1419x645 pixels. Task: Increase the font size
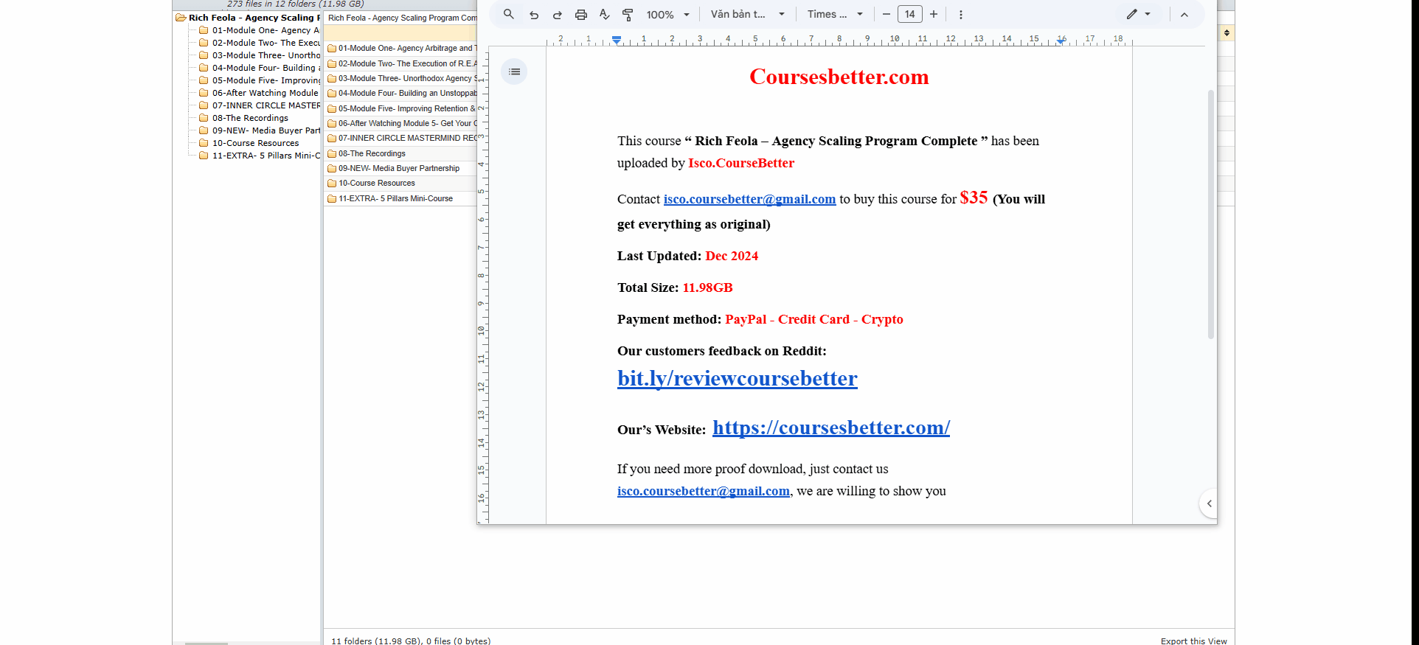934,14
